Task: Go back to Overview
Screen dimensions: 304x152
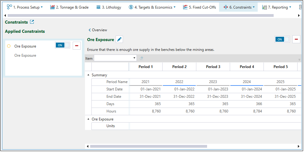Action: 98,30
